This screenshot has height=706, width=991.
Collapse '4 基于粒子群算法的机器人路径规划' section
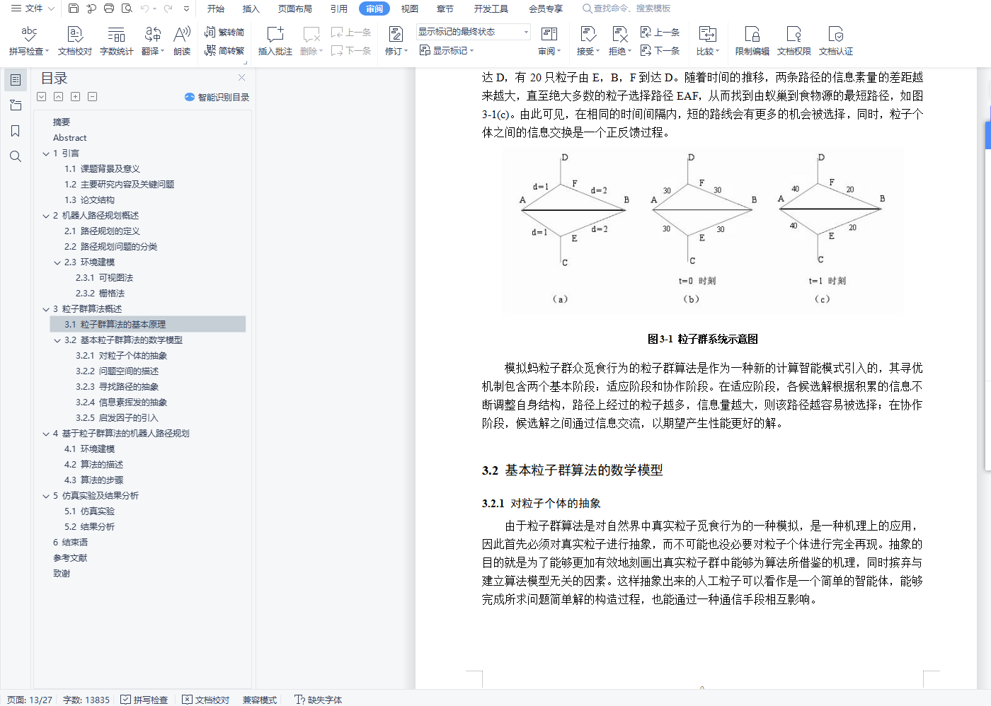pyautogui.click(x=46, y=434)
